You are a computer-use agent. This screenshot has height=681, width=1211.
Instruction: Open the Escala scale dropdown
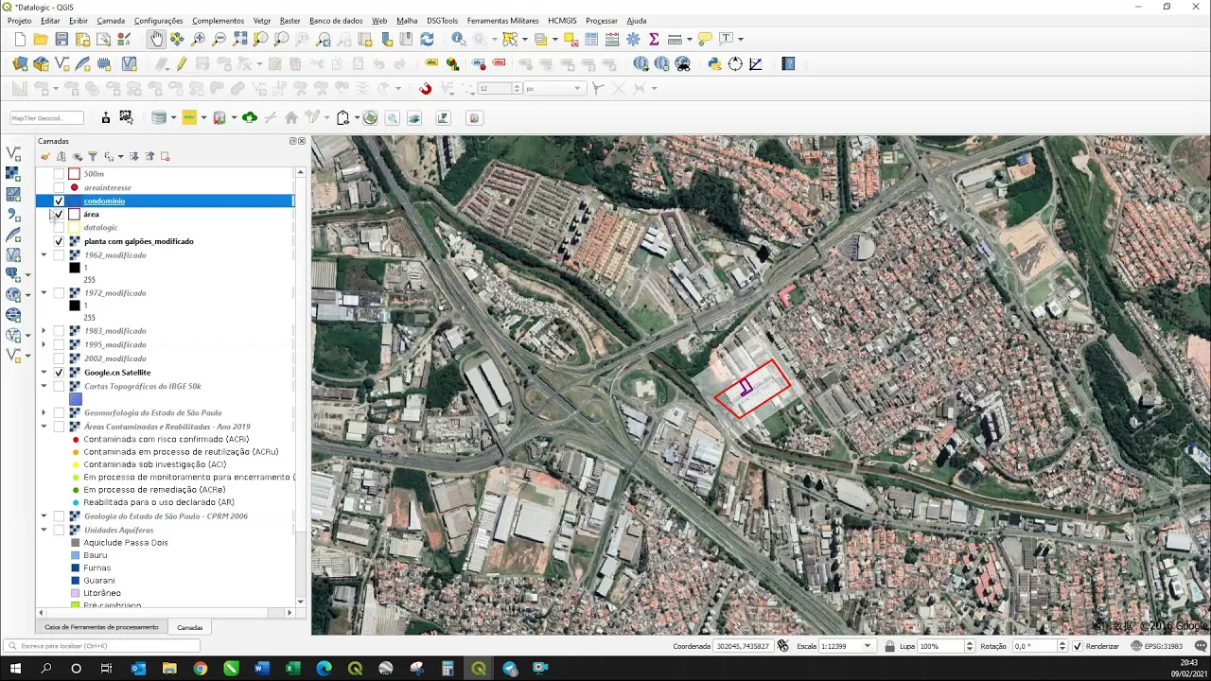pos(868,646)
